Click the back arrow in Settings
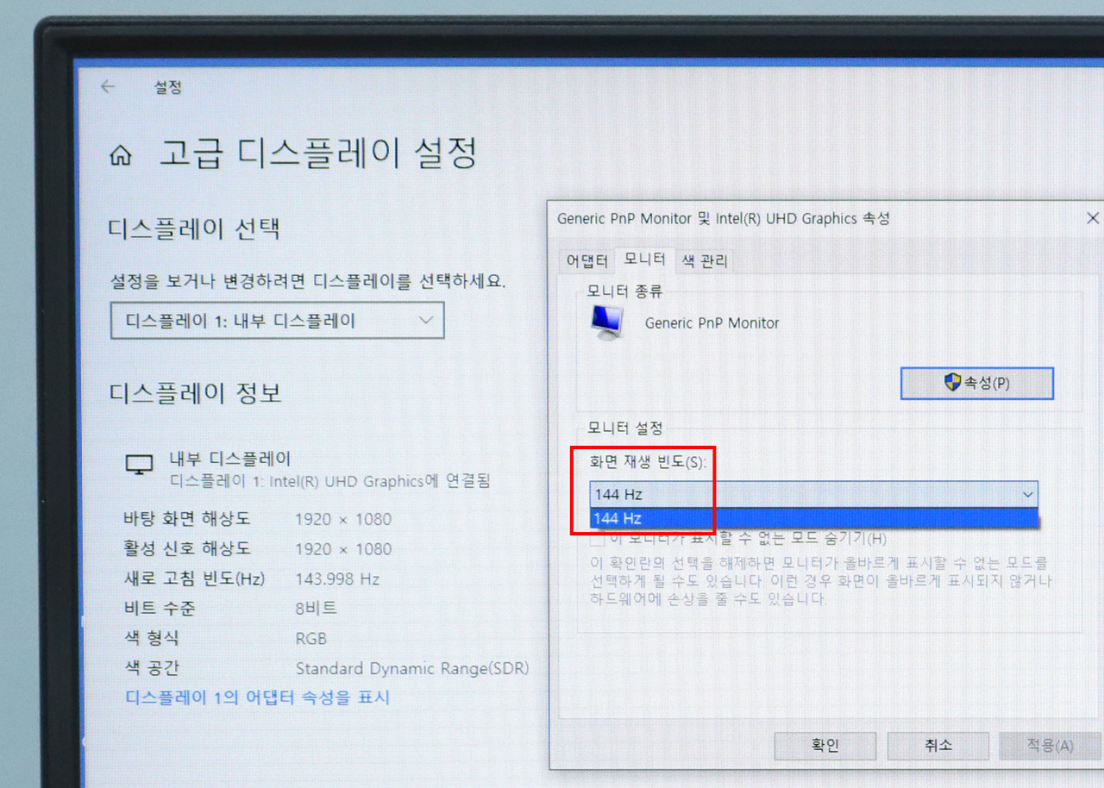The height and width of the screenshot is (788, 1104). click(x=108, y=87)
